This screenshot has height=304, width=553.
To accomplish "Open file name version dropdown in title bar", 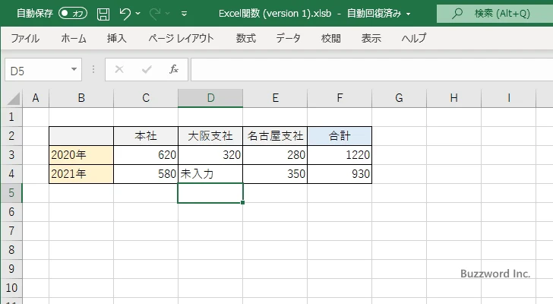I will [409, 14].
